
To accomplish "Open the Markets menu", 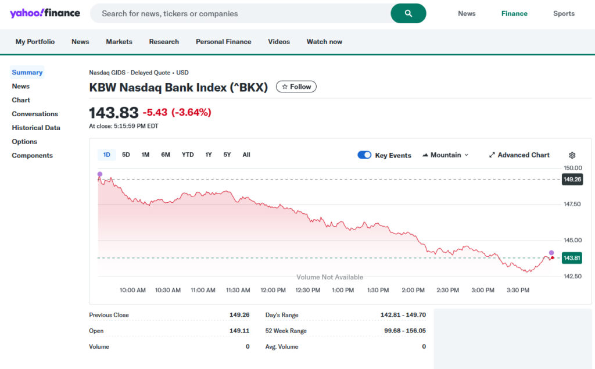I will (119, 42).
